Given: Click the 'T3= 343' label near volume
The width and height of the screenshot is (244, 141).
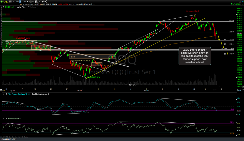Looking at the screenshot, I should click(133, 84).
